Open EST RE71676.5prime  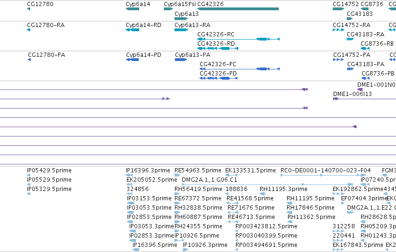click(251, 208)
